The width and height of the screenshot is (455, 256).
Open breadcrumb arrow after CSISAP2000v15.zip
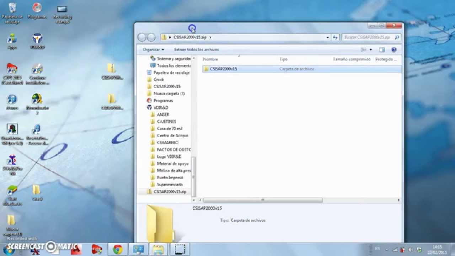[x=210, y=37]
